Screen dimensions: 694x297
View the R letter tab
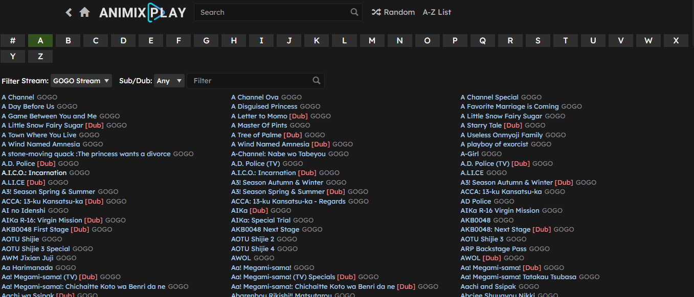(x=510, y=41)
